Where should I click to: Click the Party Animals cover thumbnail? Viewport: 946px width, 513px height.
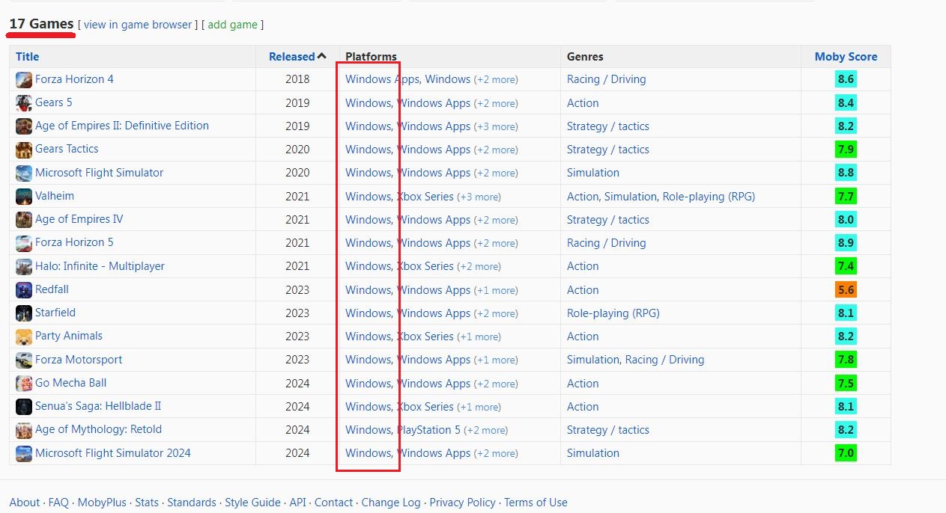[x=24, y=337]
